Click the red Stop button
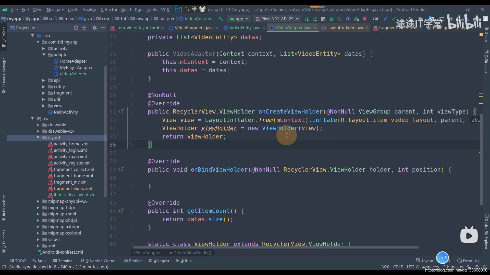Viewport: 490px width, 275px height. (x=365, y=19)
